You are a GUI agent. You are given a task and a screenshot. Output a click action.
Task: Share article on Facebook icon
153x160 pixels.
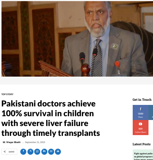(23, 152)
